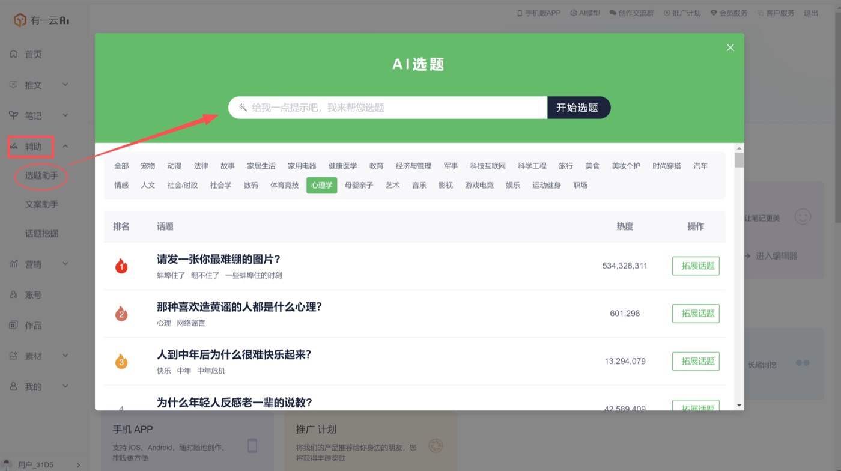Click the 开始选题 button
Screen dimensions: 841x471
[x=578, y=108]
